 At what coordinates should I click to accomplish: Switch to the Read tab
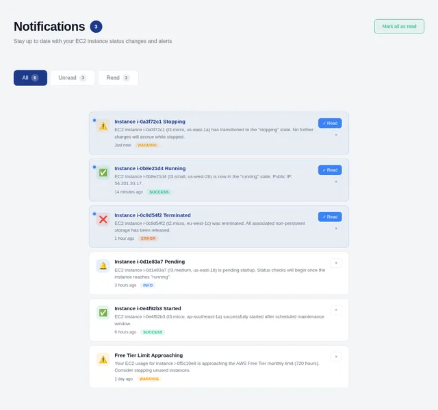[x=118, y=78]
